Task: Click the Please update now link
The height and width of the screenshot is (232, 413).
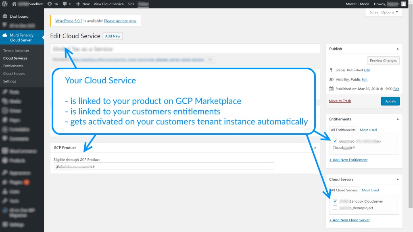Action: (x=120, y=21)
